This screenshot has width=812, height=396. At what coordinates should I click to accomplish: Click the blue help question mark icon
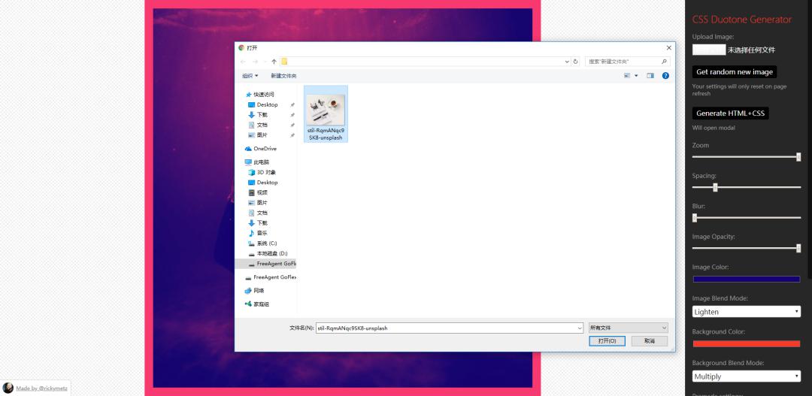(x=665, y=76)
